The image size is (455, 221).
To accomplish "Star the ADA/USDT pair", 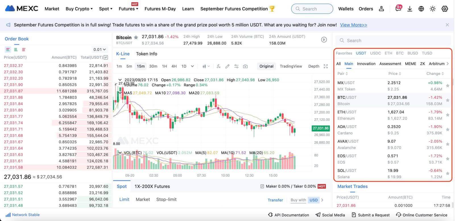I will (448, 130).
